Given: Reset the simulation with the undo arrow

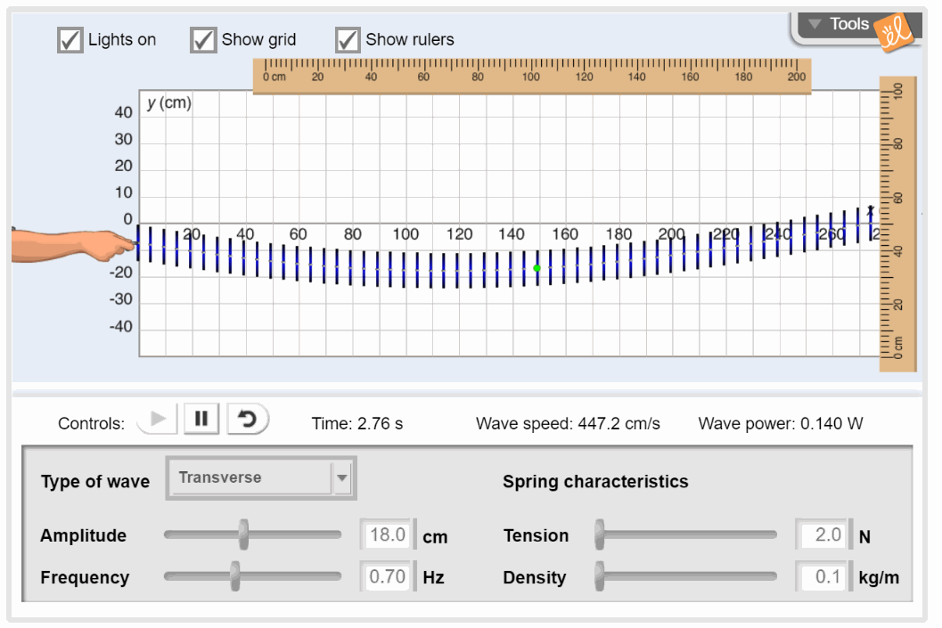Looking at the screenshot, I should coord(247,419).
